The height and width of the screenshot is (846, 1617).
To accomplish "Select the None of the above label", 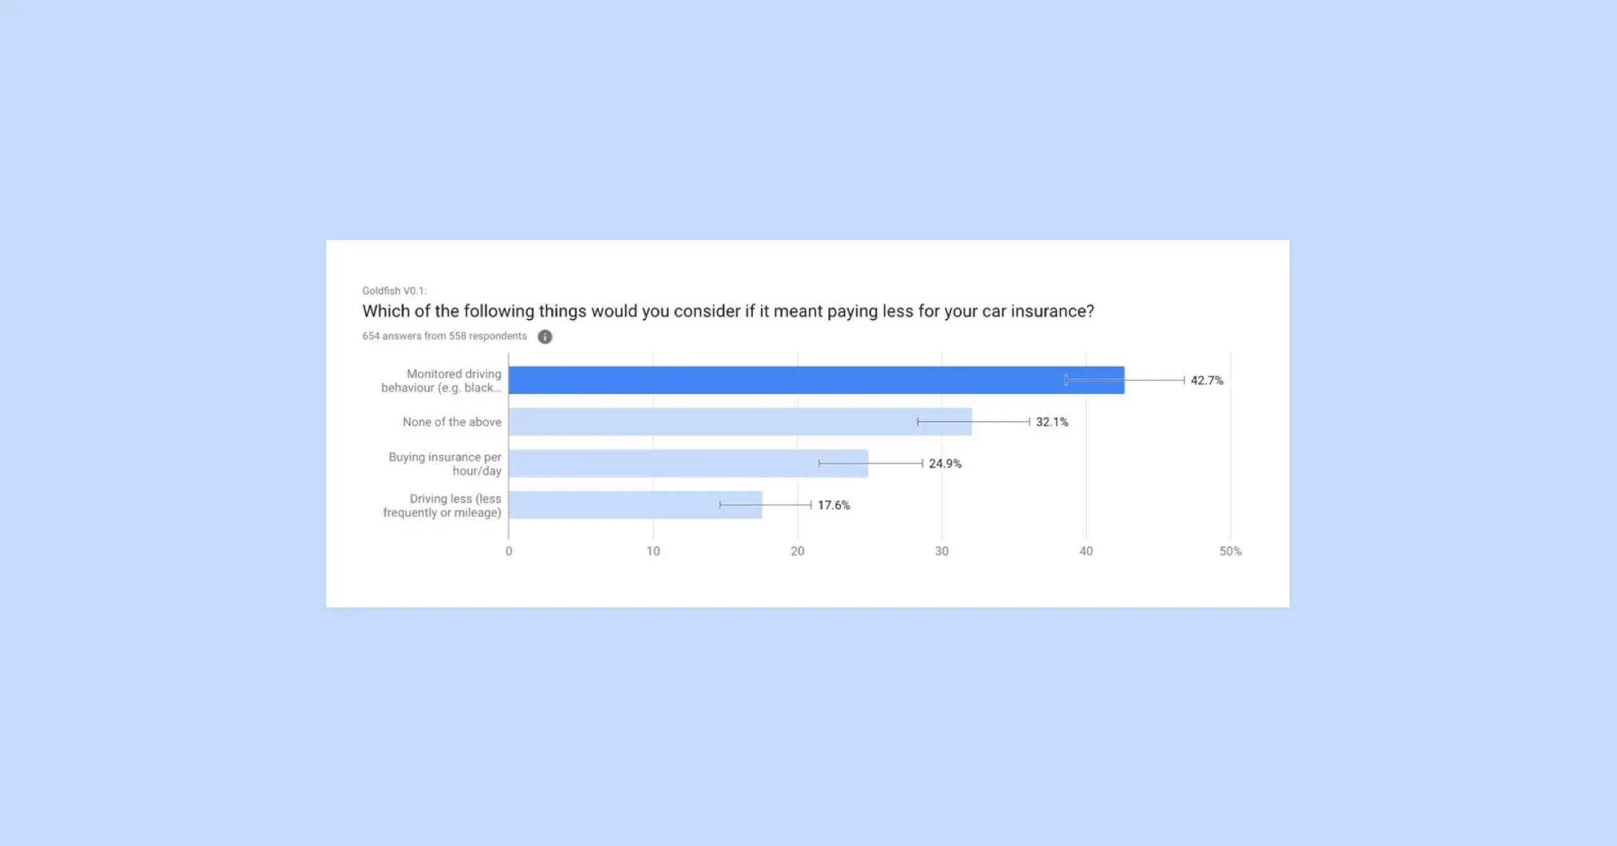I will (x=452, y=422).
